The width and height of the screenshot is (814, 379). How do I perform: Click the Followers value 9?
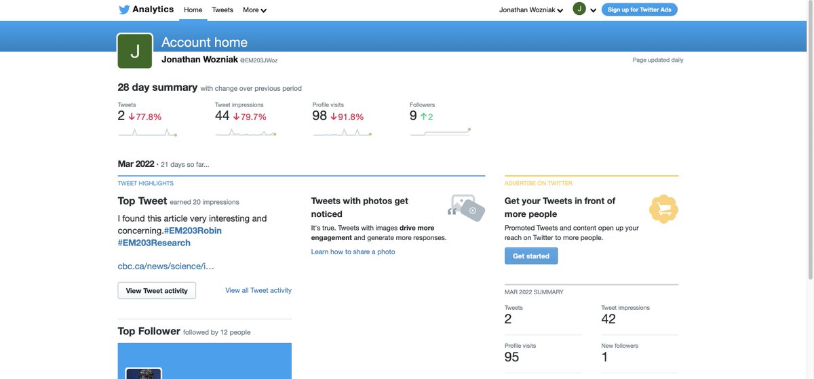pyautogui.click(x=413, y=116)
